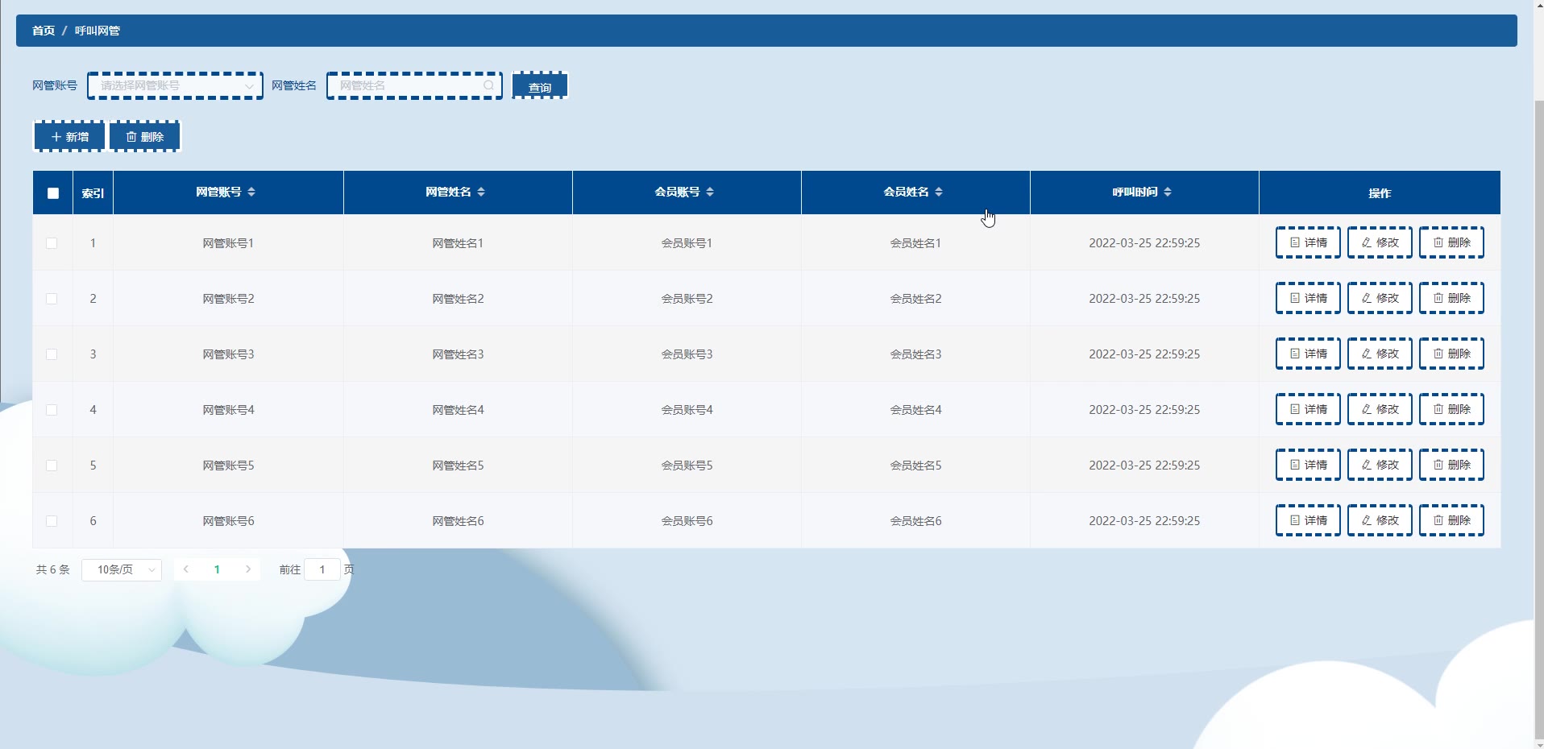Image resolution: width=1544 pixels, height=749 pixels.
Task: Click the 索引 column header
Action: pyautogui.click(x=93, y=193)
